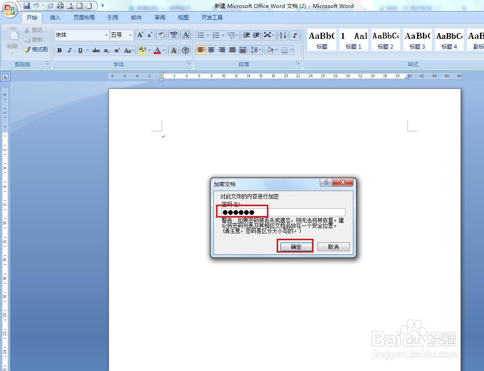Toggle Show/Hide paragraph marks

295,35
